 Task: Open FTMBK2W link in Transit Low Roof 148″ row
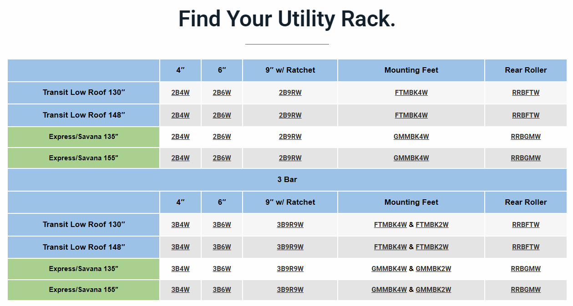pos(432,247)
